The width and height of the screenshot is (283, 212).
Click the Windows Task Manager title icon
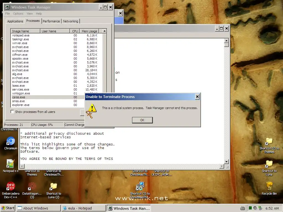pyautogui.click(x=7, y=7)
